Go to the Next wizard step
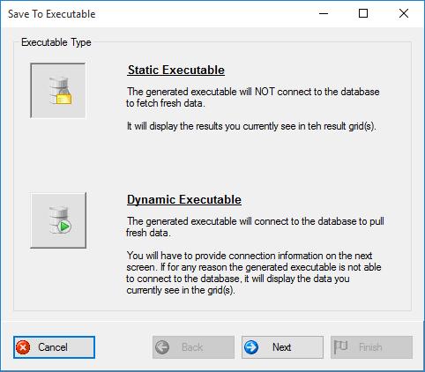Image resolution: width=425 pixels, height=372 pixels. point(282,347)
